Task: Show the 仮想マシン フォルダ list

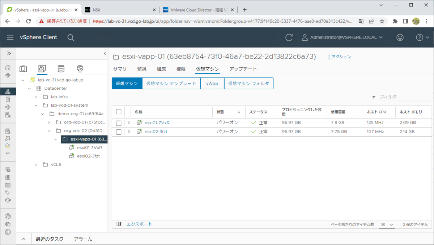Action: tap(248, 83)
